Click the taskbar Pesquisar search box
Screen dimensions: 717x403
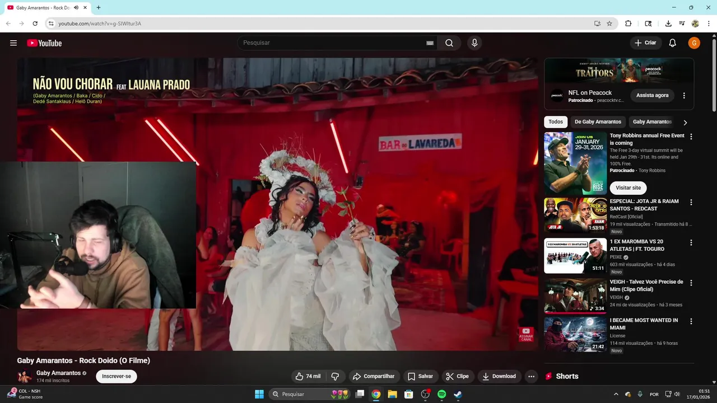pyautogui.click(x=310, y=394)
